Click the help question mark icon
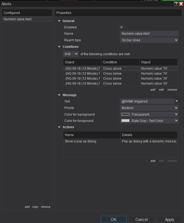Image resolution: width=184 pixels, height=223 pixels. coord(176,4)
